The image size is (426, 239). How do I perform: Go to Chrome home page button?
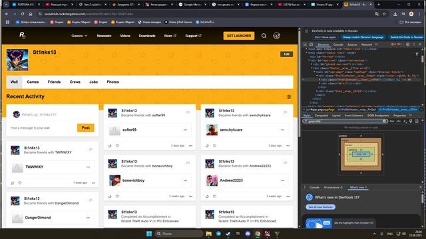point(31,14)
